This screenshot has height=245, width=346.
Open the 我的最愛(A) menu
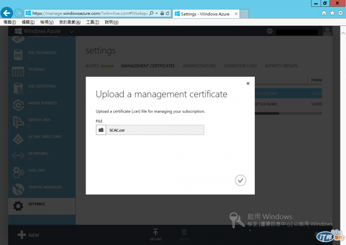[x=70, y=22]
